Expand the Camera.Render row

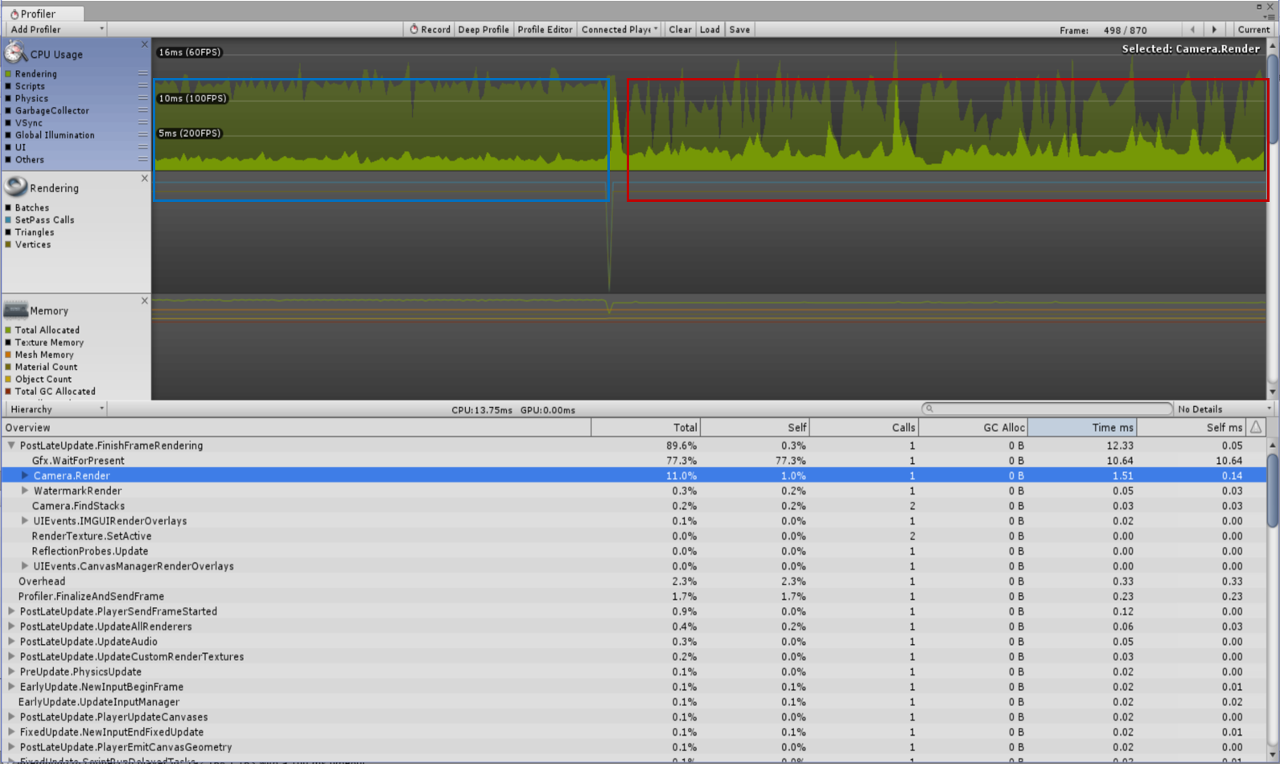coord(25,475)
